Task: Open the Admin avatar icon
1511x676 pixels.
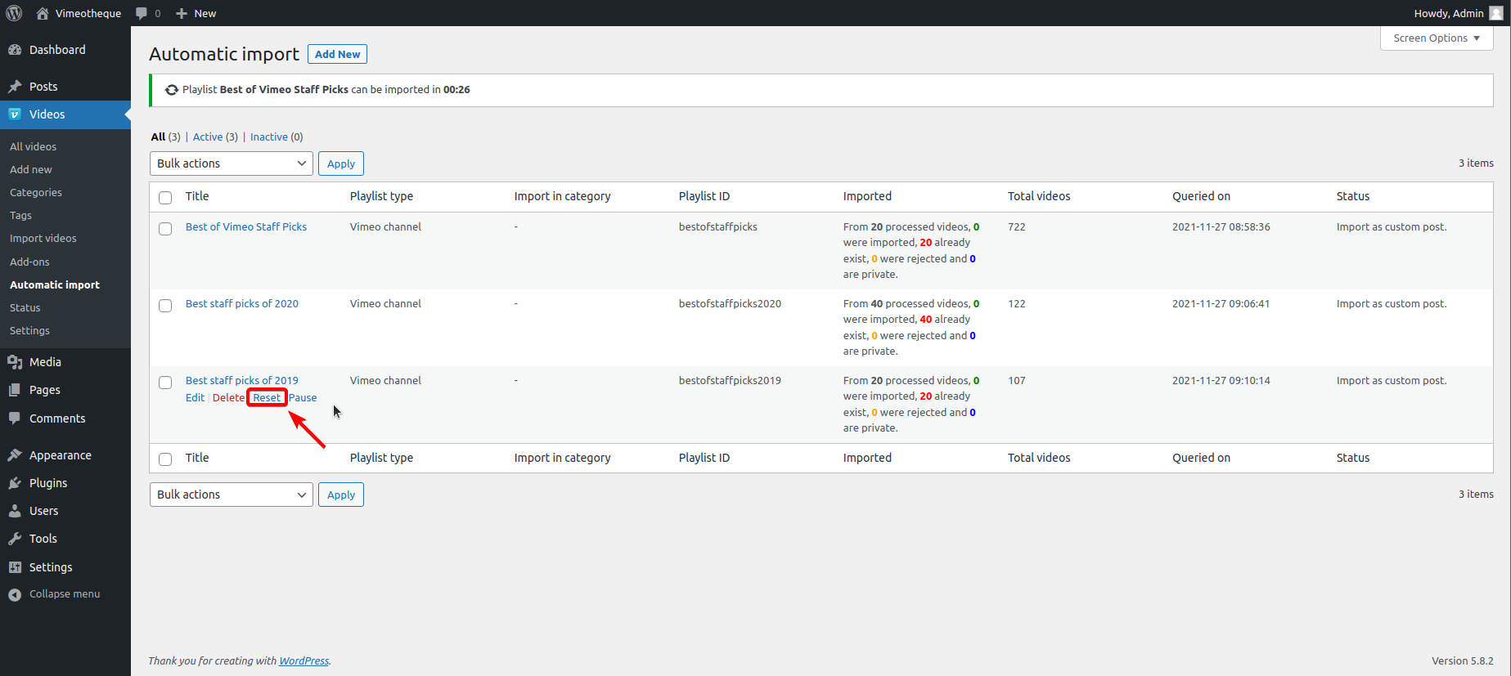Action: (x=1496, y=13)
